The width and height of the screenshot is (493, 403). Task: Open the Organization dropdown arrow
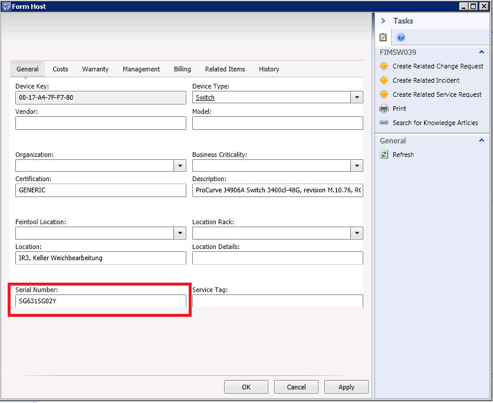coord(180,166)
